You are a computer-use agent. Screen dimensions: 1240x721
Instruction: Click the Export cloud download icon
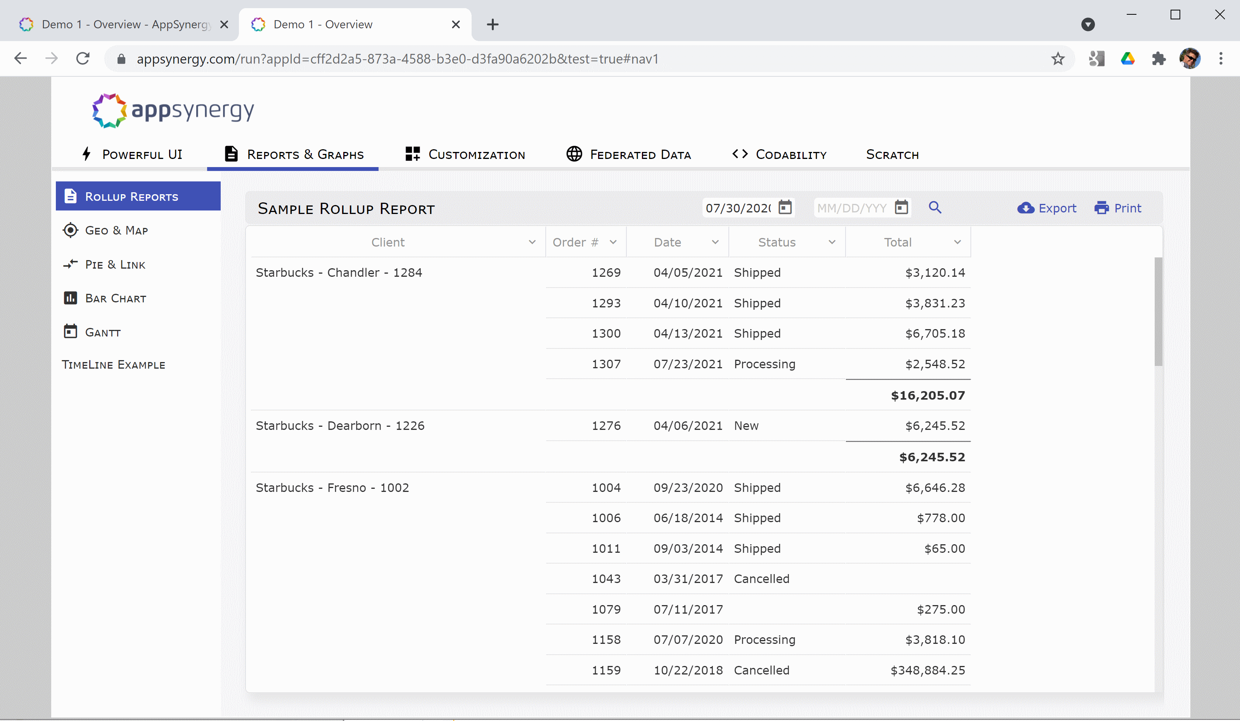coord(1026,208)
